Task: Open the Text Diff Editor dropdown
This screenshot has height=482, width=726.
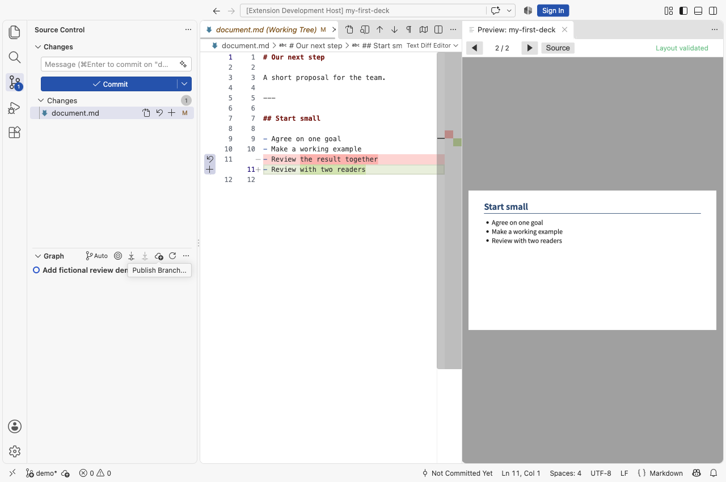Action: (432, 45)
